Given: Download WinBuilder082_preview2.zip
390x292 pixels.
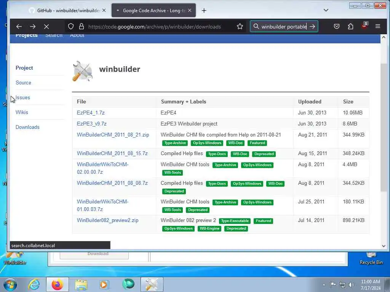Looking at the screenshot, I should pyautogui.click(x=107, y=220).
